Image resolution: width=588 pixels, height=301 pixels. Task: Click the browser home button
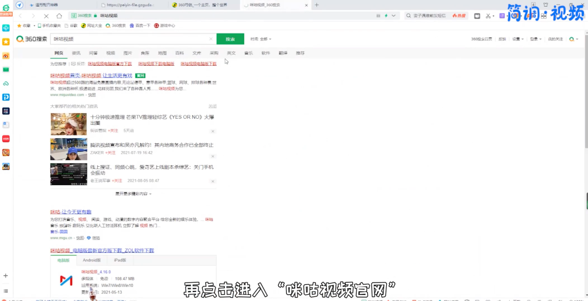pyautogui.click(x=59, y=16)
